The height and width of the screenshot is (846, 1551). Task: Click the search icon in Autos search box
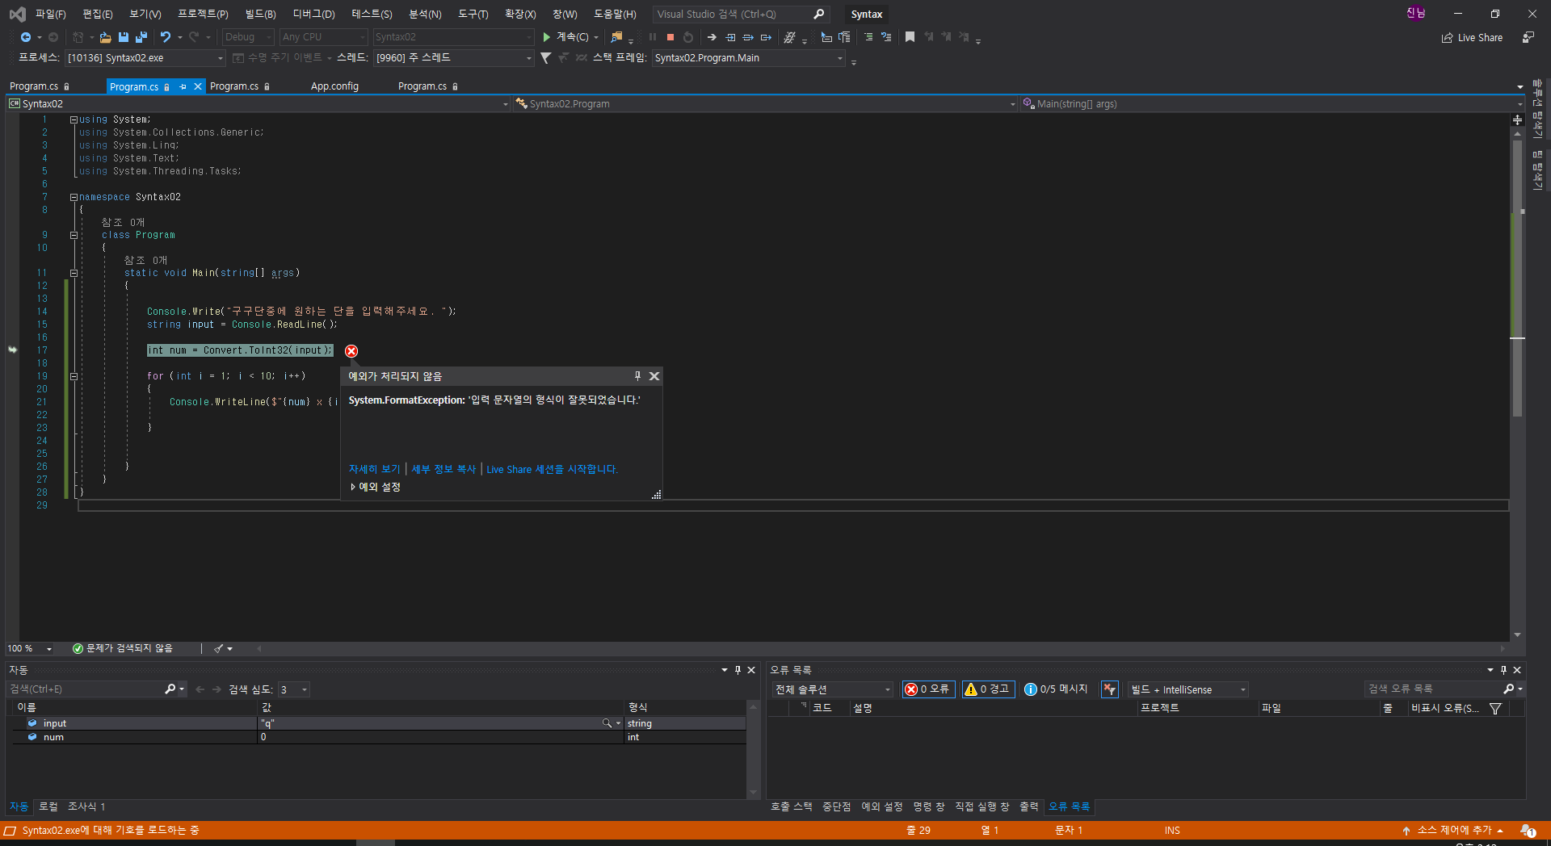pos(170,689)
